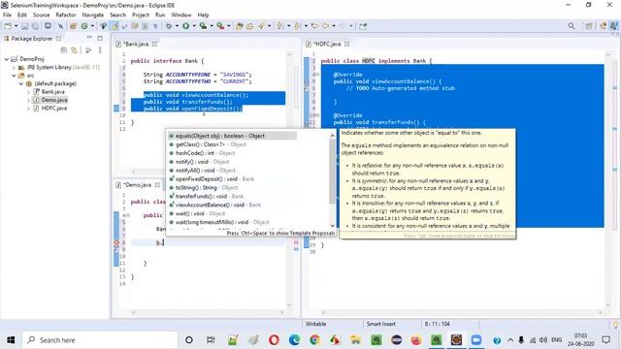Click the Windows Start button

point(11,340)
